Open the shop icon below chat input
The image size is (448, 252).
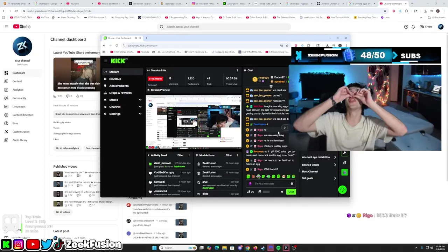[x=260, y=192]
